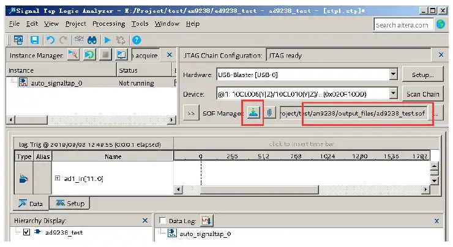Click the Setup... hardware button

pyautogui.click(x=422, y=75)
